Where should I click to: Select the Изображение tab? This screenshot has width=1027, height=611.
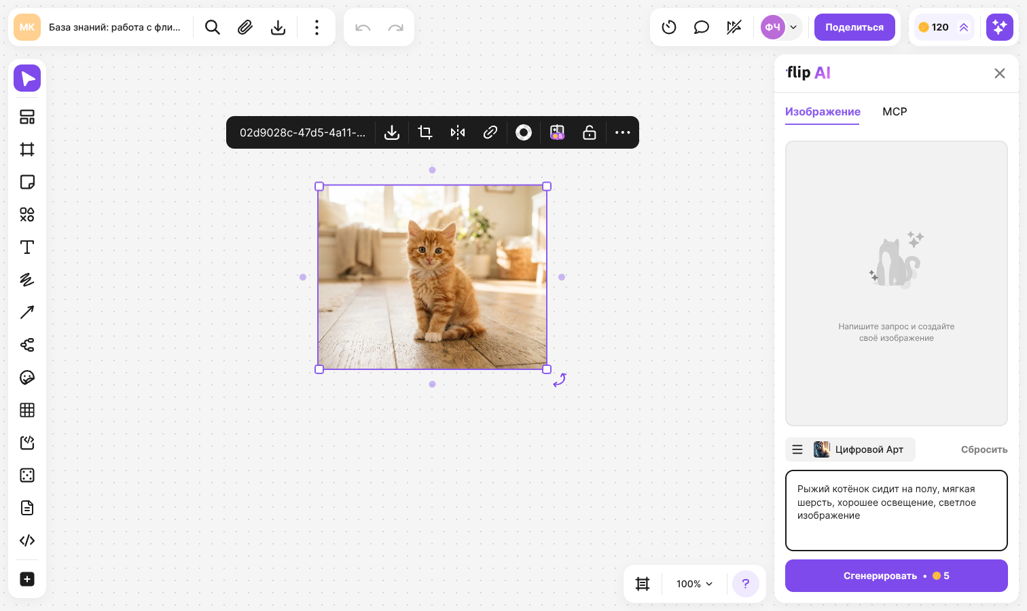pyautogui.click(x=823, y=111)
